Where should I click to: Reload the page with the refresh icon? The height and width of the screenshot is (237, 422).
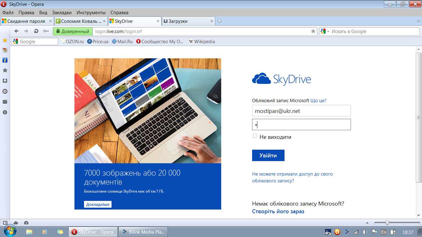point(36,31)
